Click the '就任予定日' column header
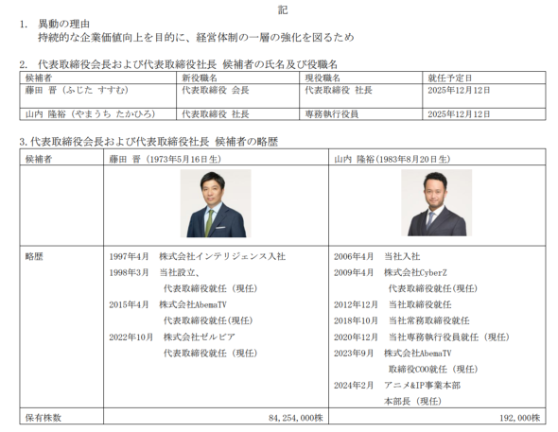558x432 pixels. point(450,78)
